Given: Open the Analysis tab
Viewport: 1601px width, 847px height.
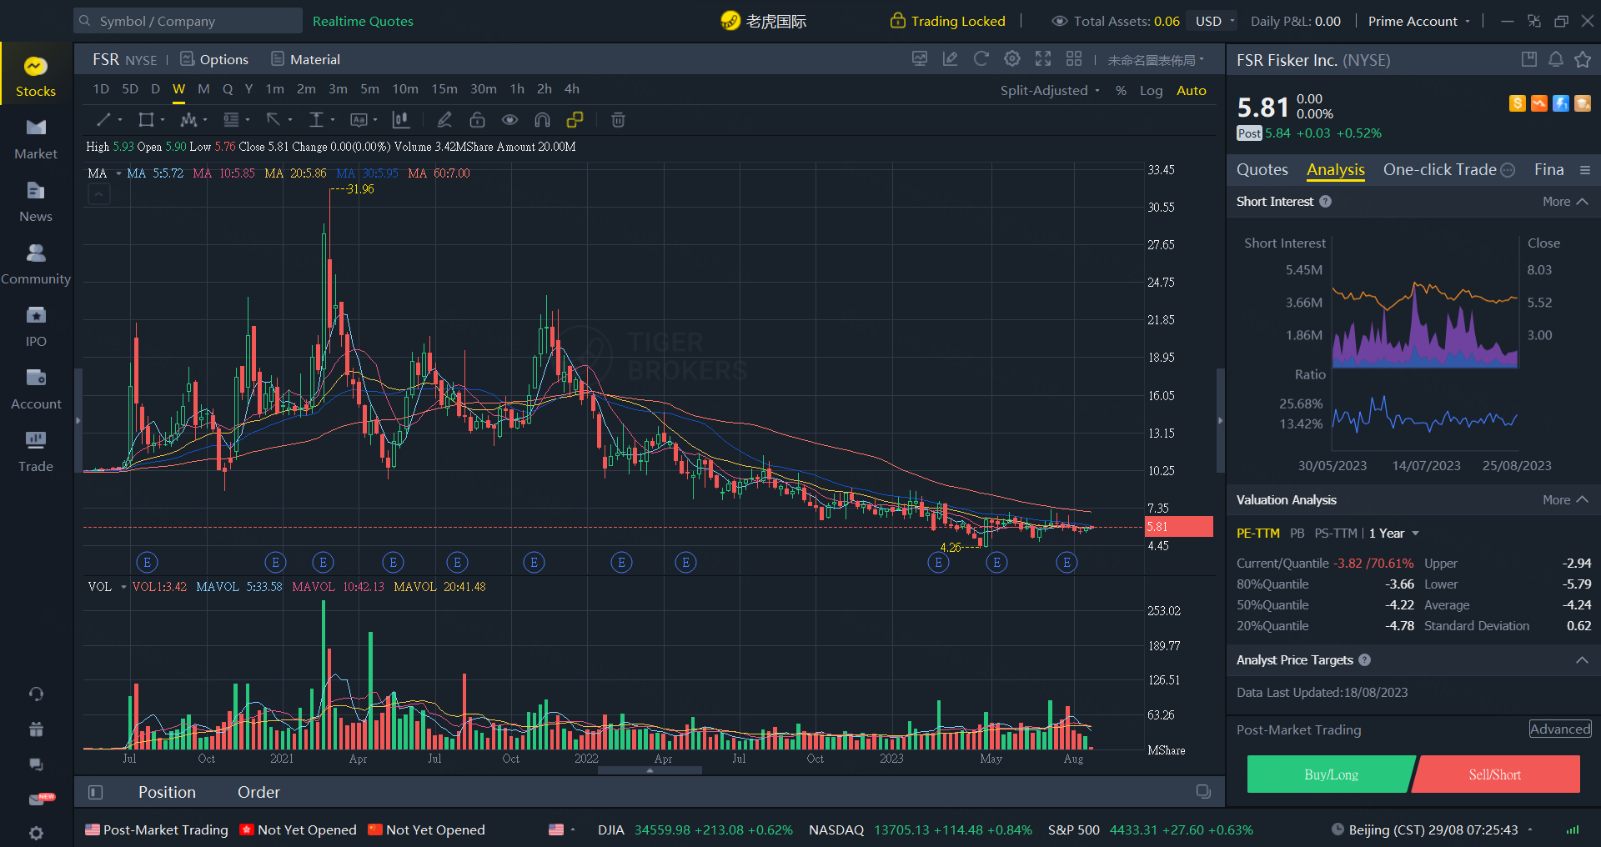Looking at the screenshot, I should (1335, 170).
